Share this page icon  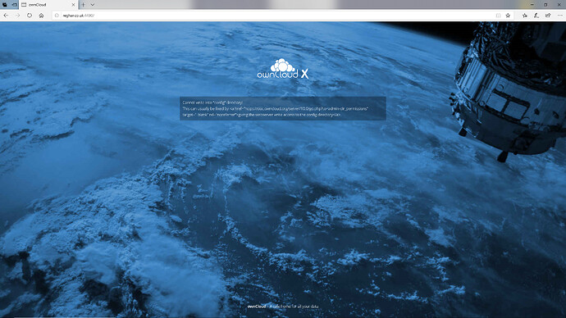coord(548,16)
